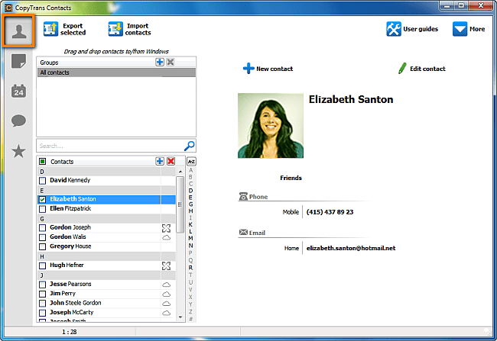Tick the Hugh Hefner checkbox
Screen dimensions: 497x341
43,265
